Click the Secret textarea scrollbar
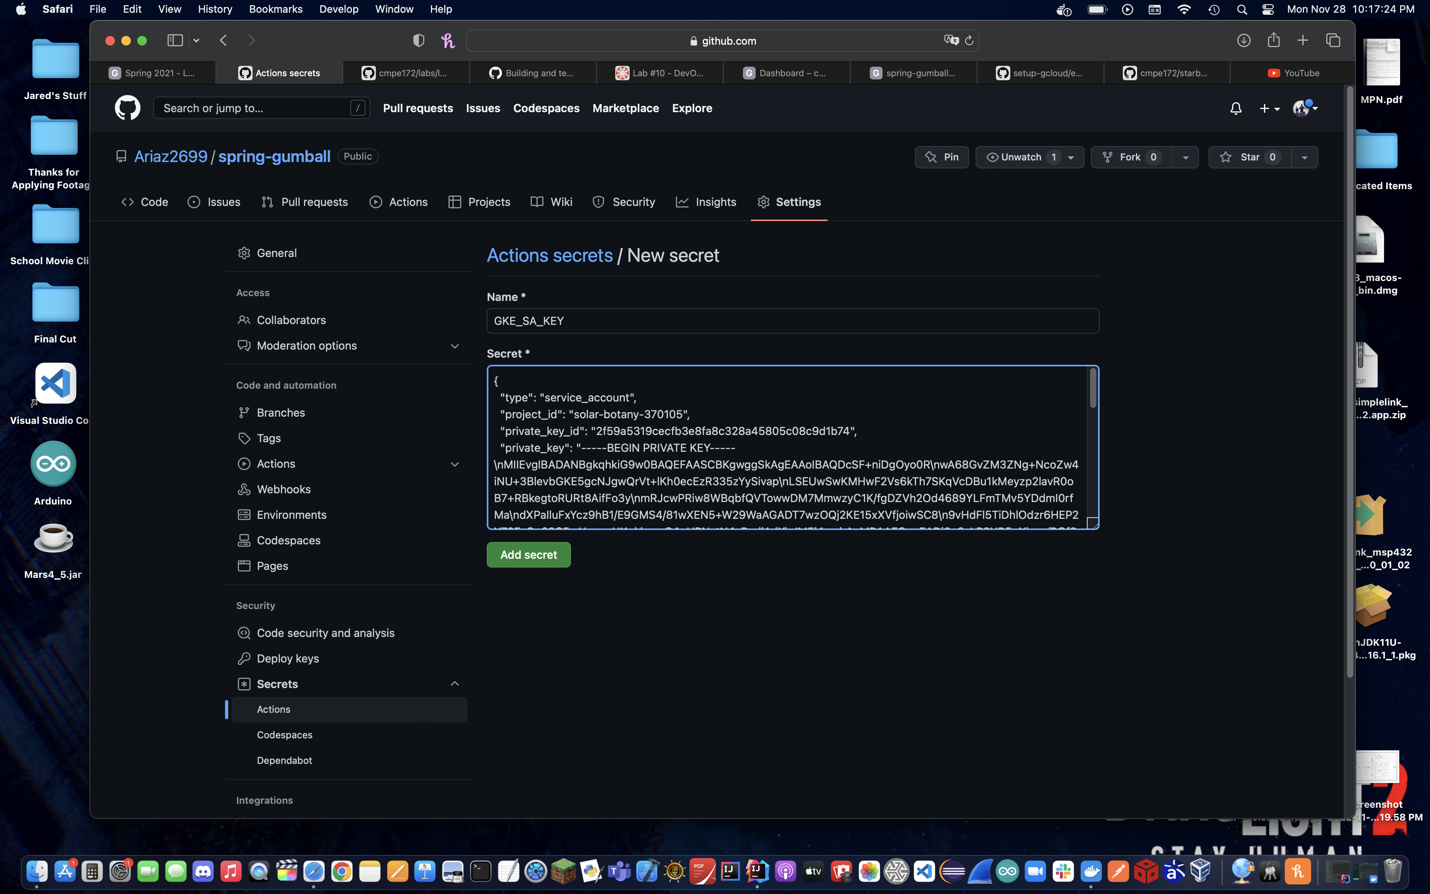The width and height of the screenshot is (1430, 894). (1092, 388)
